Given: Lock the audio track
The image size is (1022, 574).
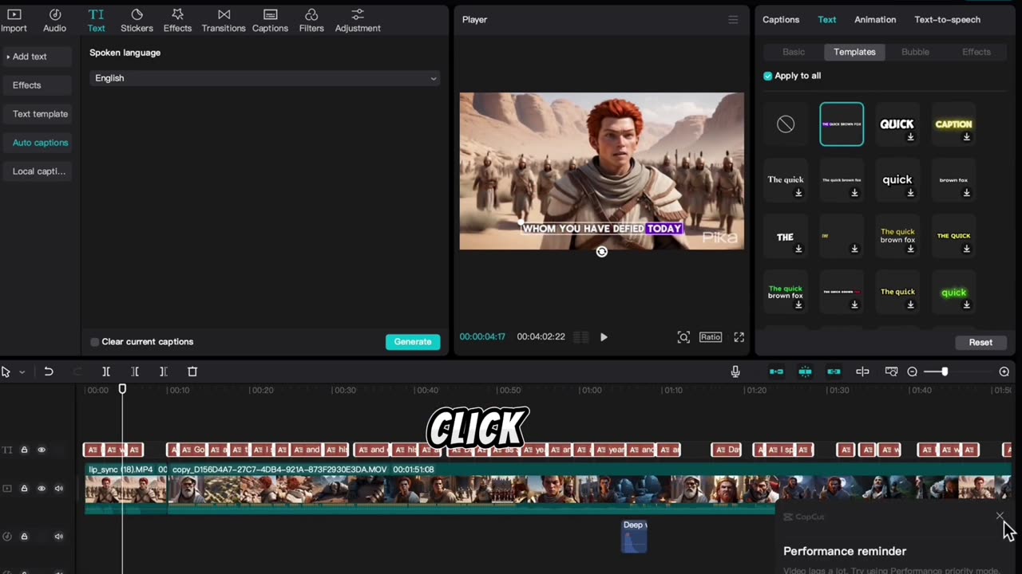Looking at the screenshot, I should point(24,537).
